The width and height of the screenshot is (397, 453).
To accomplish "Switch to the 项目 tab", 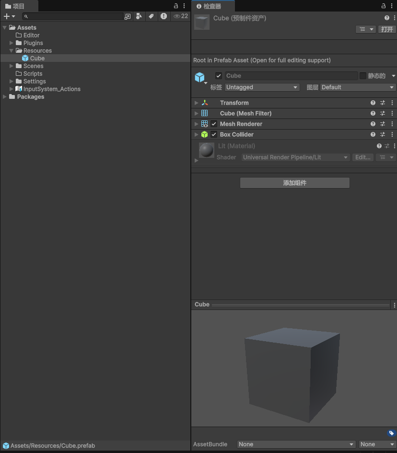I will pyautogui.click(x=19, y=6).
